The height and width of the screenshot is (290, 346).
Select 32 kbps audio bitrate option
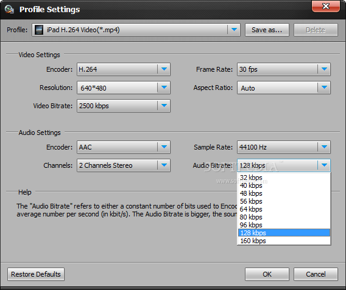click(x=284, y=178)
